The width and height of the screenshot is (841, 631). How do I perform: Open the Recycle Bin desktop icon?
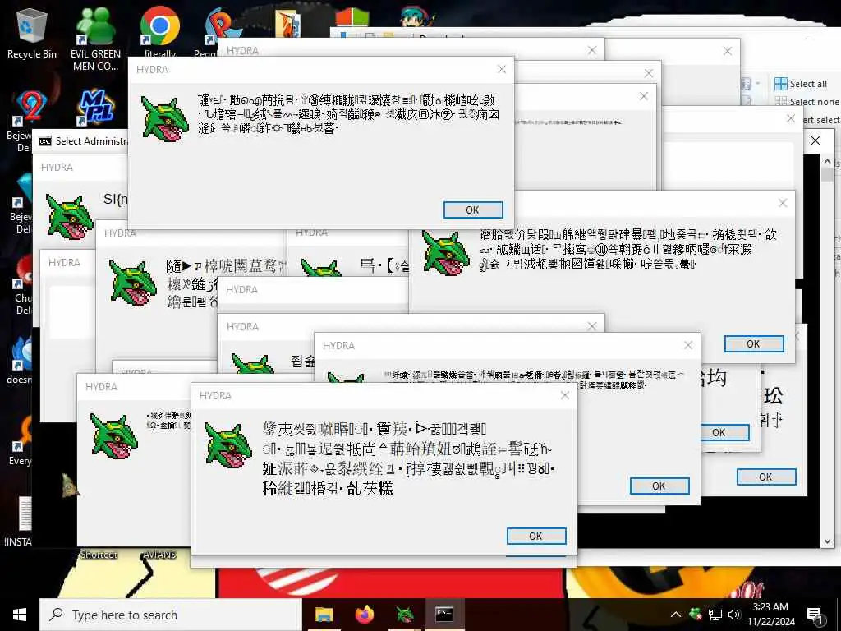[x=32, y=33]
